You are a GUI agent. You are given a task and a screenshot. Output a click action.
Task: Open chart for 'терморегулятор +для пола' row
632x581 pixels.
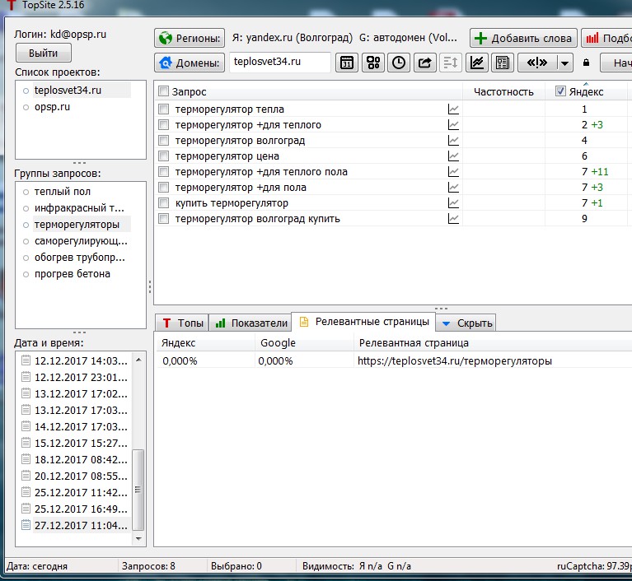[x=453, y=188]
